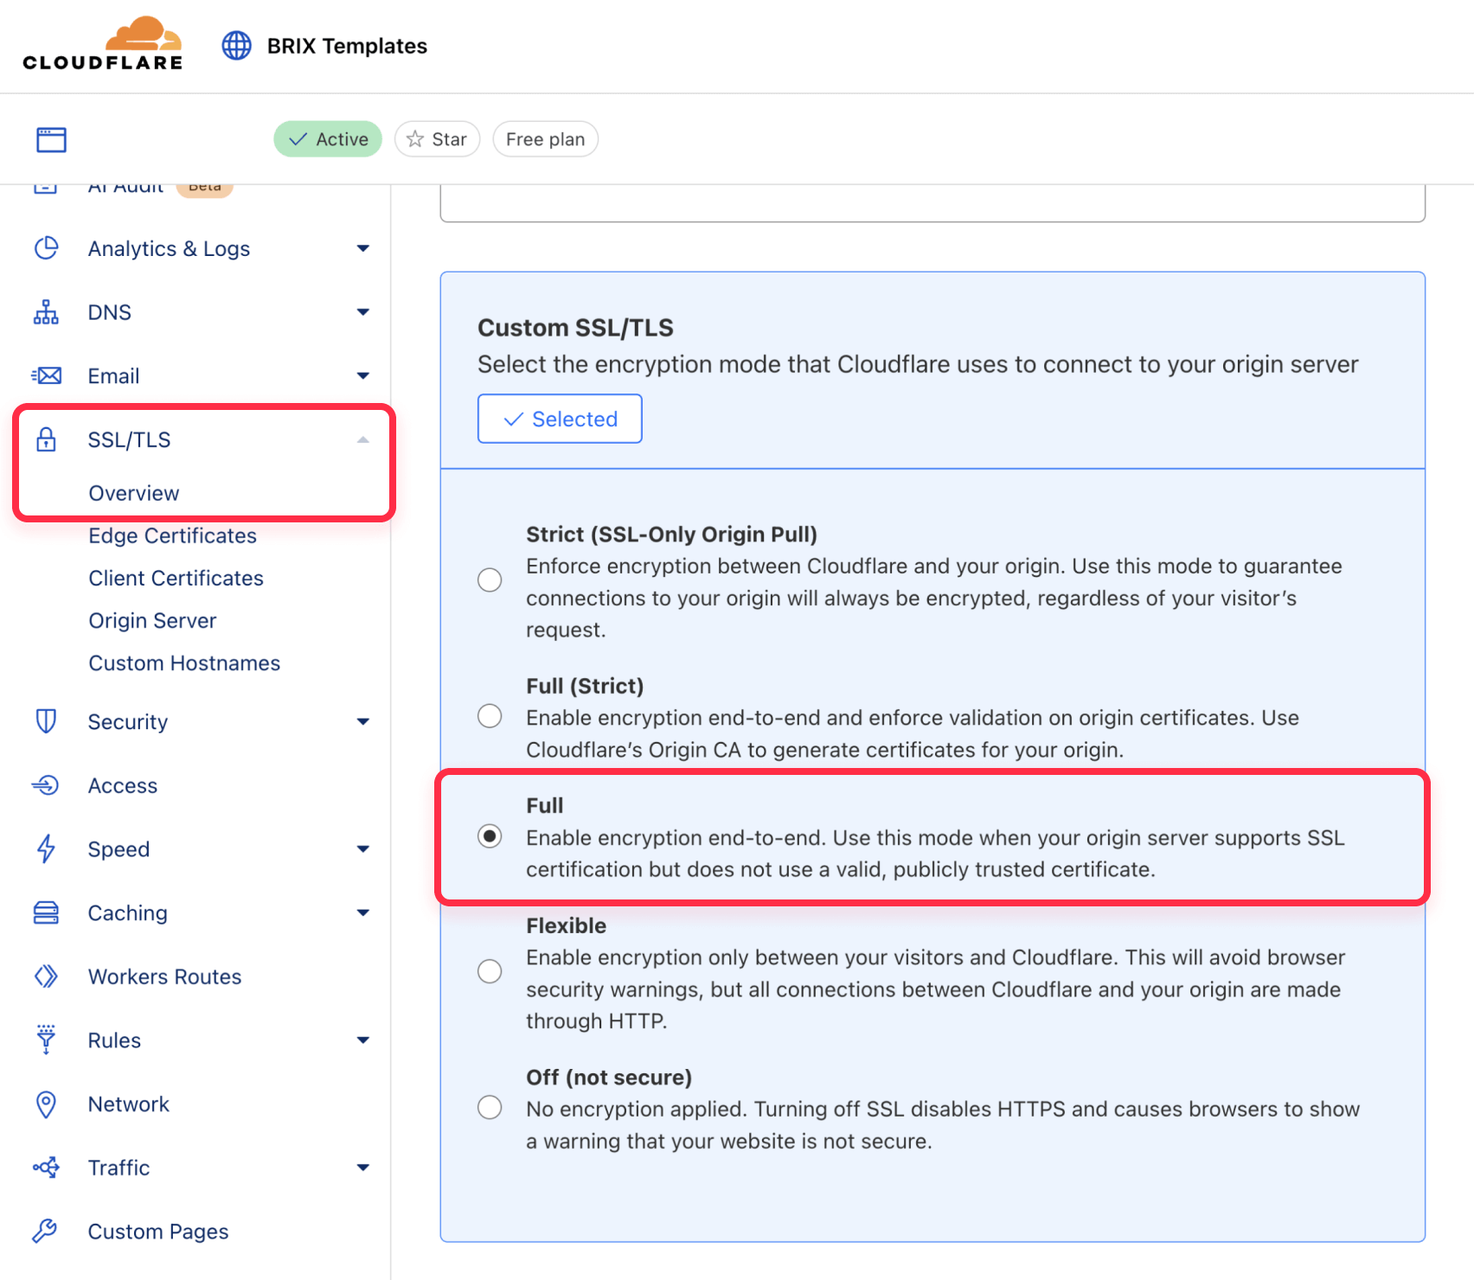The image size is (1474, 1280).
Task: Click the DNS network tree icon
Action: pyautogui.click(x=46, y=312)
